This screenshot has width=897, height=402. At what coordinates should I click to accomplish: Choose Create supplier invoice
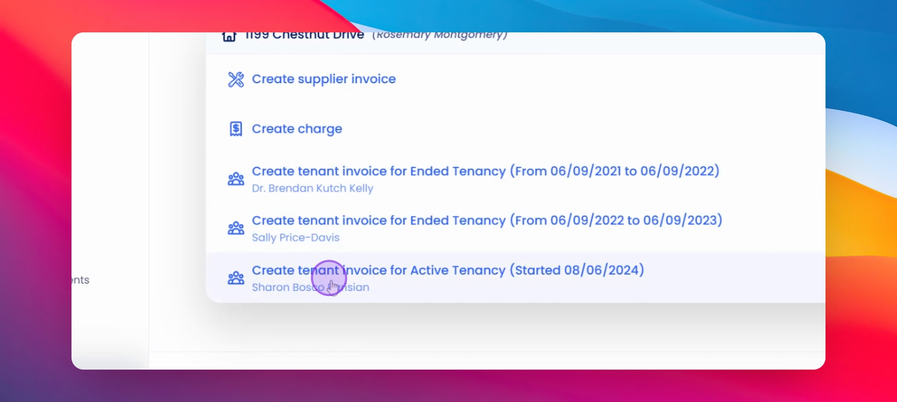324,79
